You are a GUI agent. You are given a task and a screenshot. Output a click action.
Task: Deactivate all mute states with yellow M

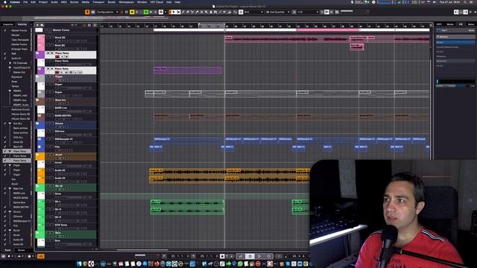[x=132, y=12]
